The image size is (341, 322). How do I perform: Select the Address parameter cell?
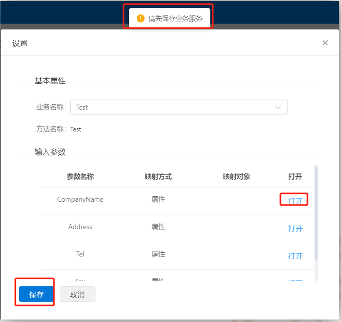[80, 227]
